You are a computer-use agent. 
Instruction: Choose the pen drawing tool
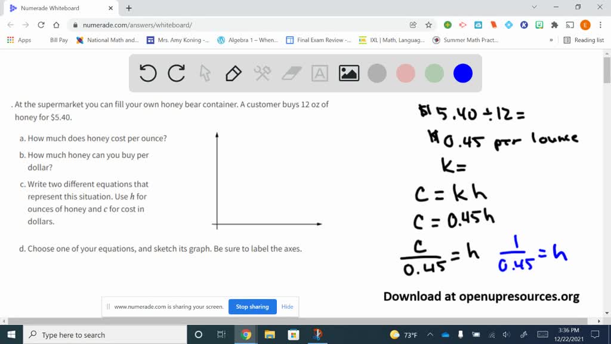pos(233,73)
